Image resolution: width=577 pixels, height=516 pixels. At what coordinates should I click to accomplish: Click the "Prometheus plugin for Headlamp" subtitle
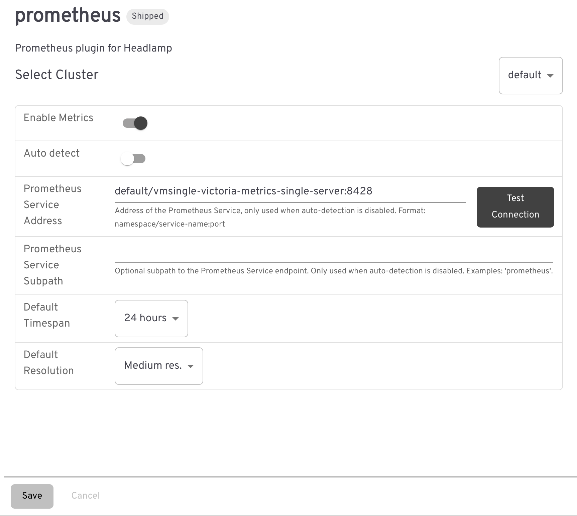coord(93,48)
